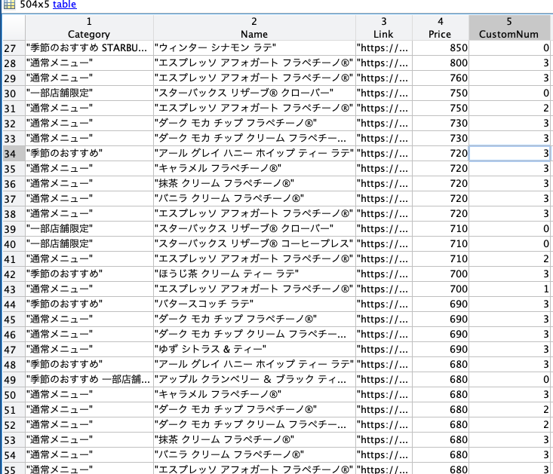
Task: Click Link cell "https://..." in row 27
Action: pos(384,48)
